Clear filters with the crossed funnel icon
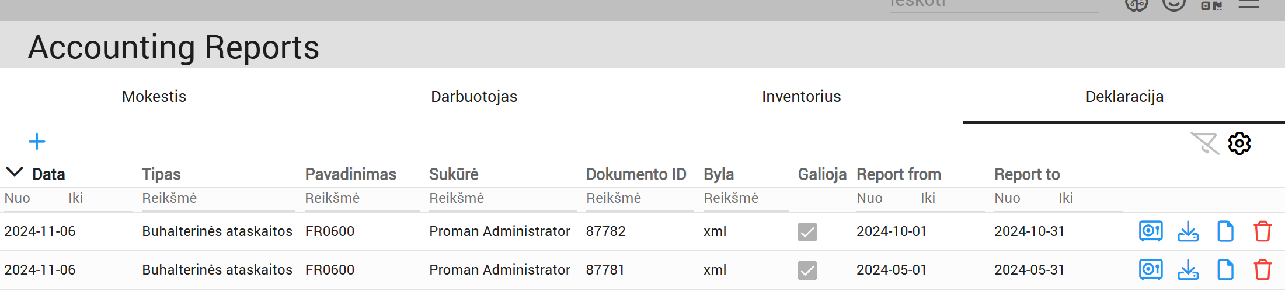The height and width of the screenshot is (292, 1285). 1204,143
